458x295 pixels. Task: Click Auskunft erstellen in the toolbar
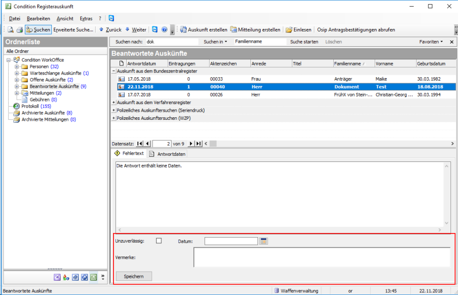[204, 30]
